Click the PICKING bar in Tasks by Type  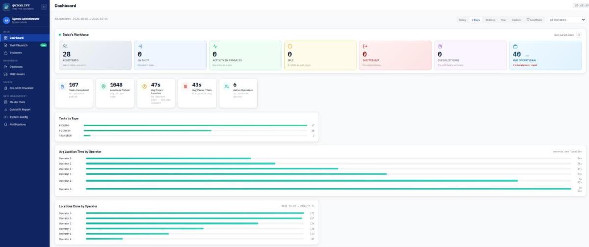(x=195, y=125)
